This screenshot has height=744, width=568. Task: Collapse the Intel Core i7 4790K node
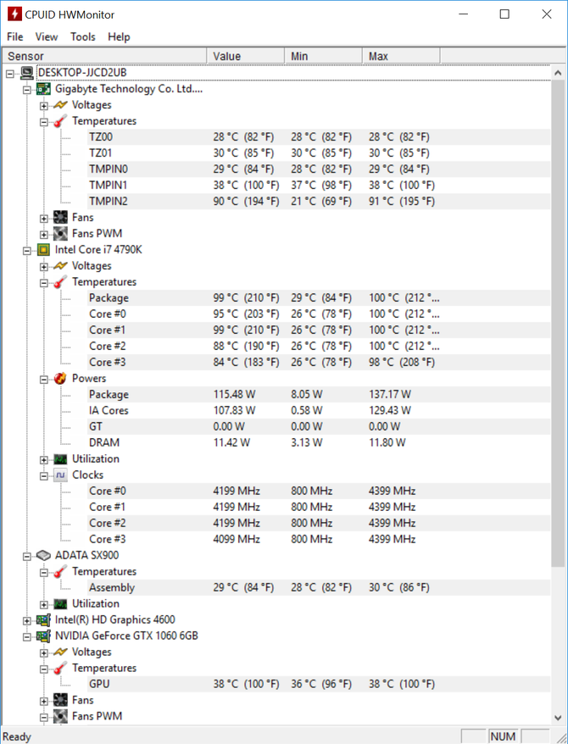click(27, 251)
